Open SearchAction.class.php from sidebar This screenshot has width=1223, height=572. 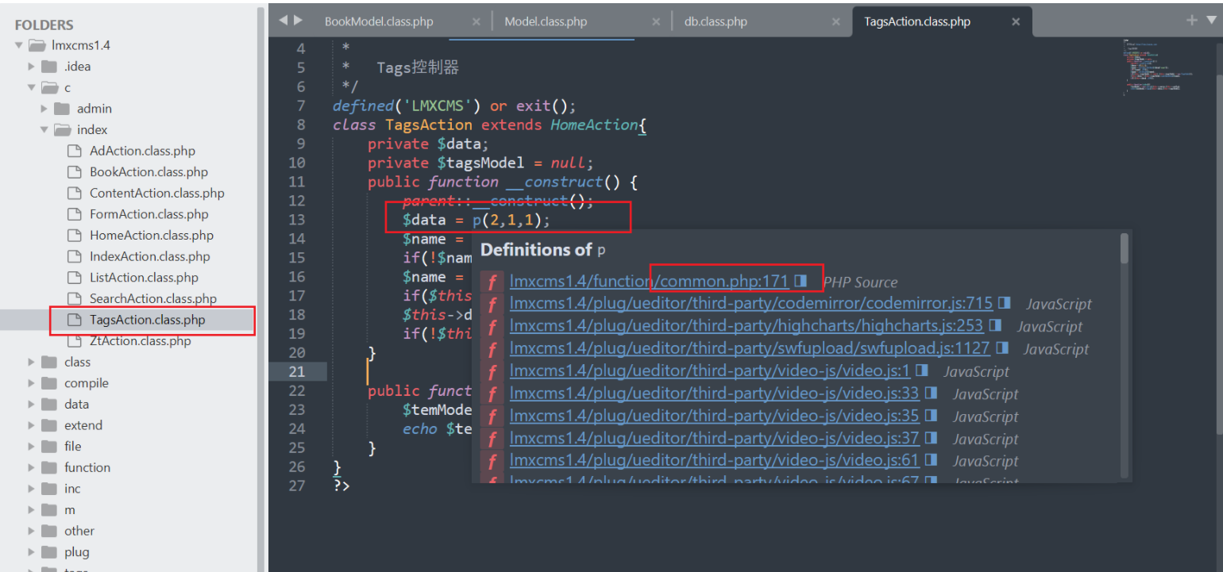[153, 298]
